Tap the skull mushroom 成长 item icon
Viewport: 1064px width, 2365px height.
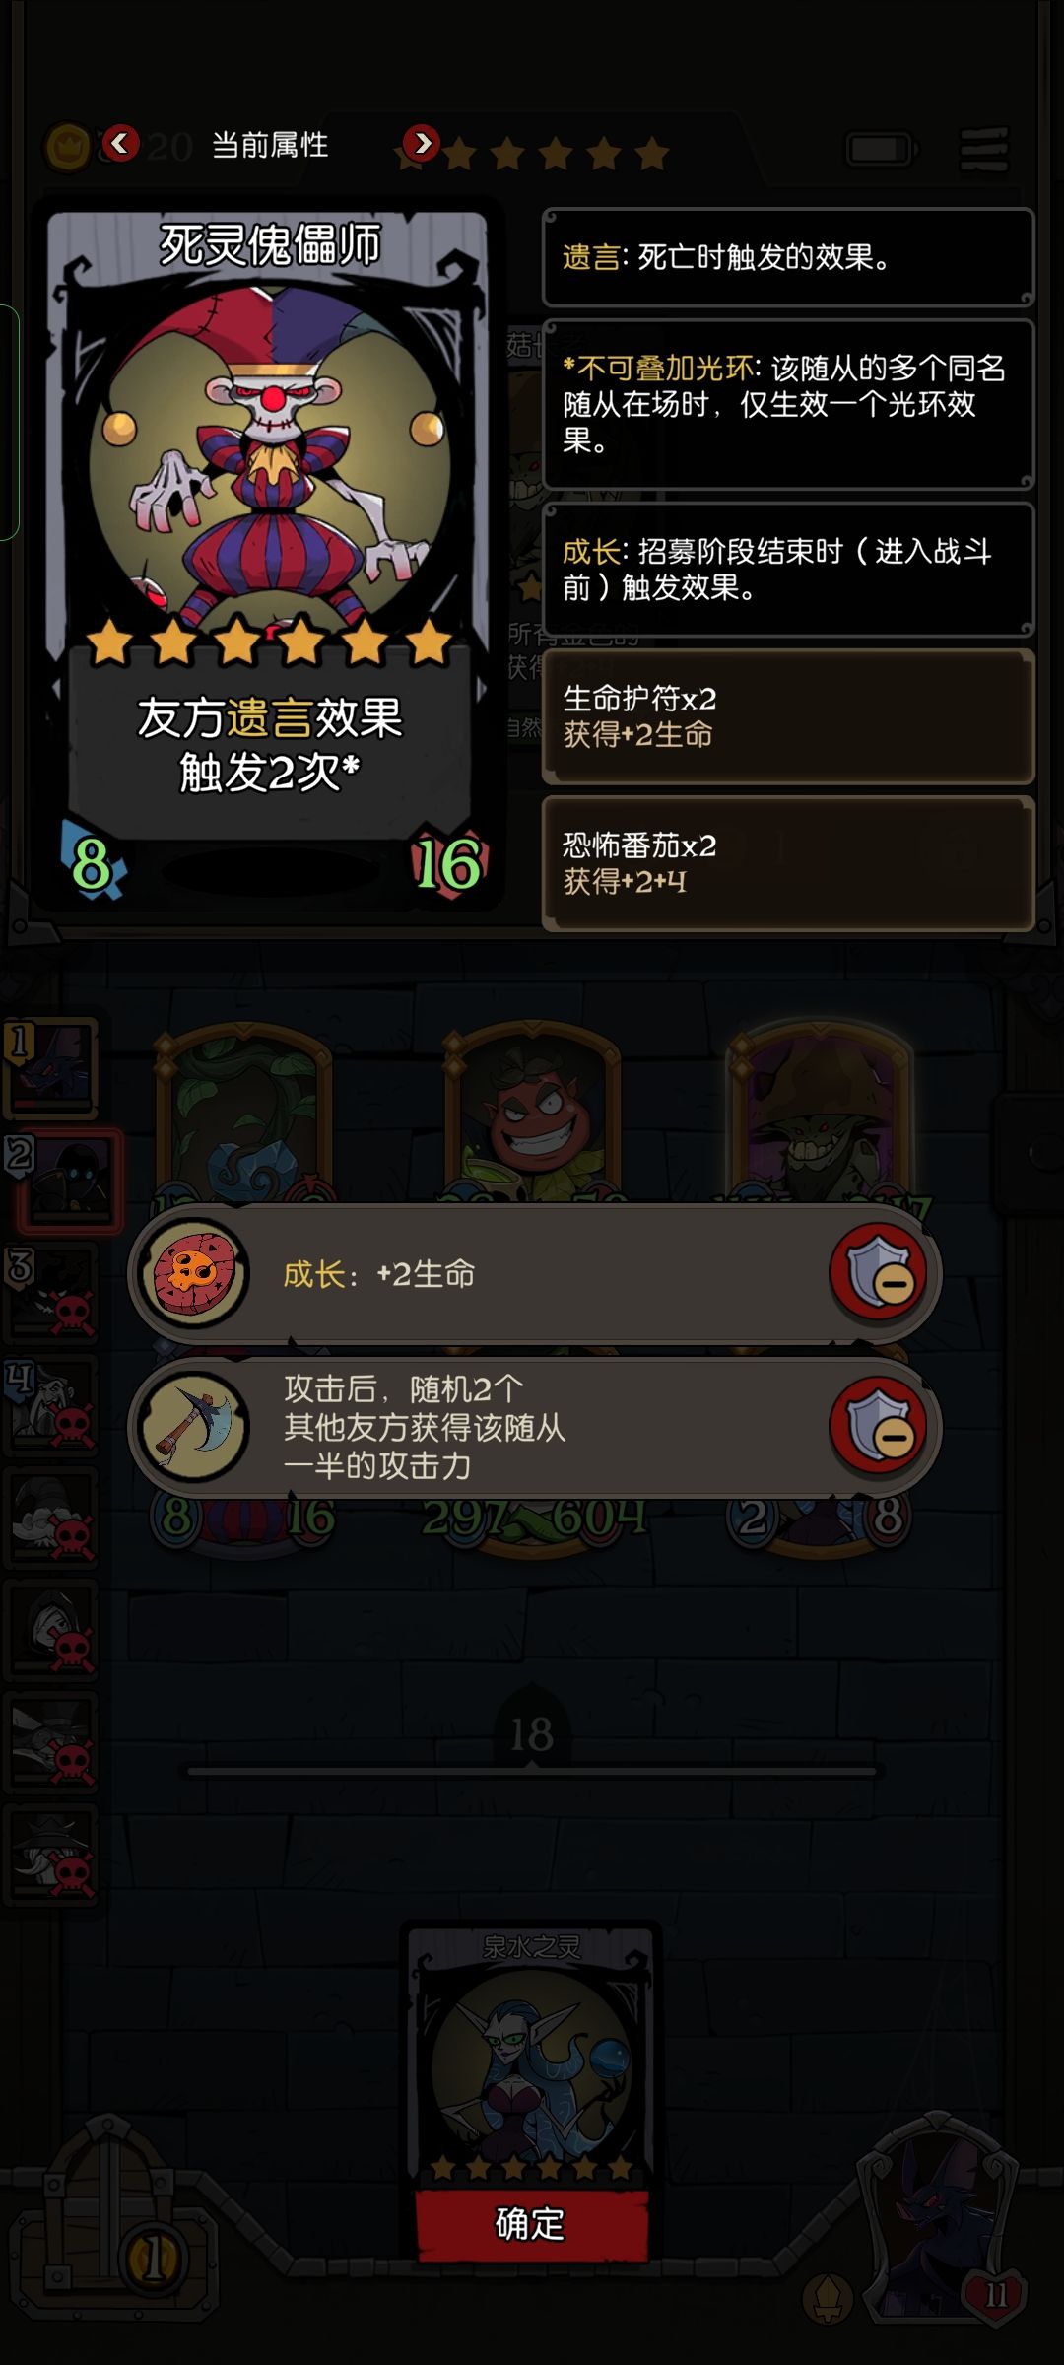tap(194, 1272)
